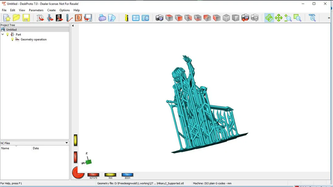Open the Options menu
Viewport: 333px width, 187px height.
[64, 10]
